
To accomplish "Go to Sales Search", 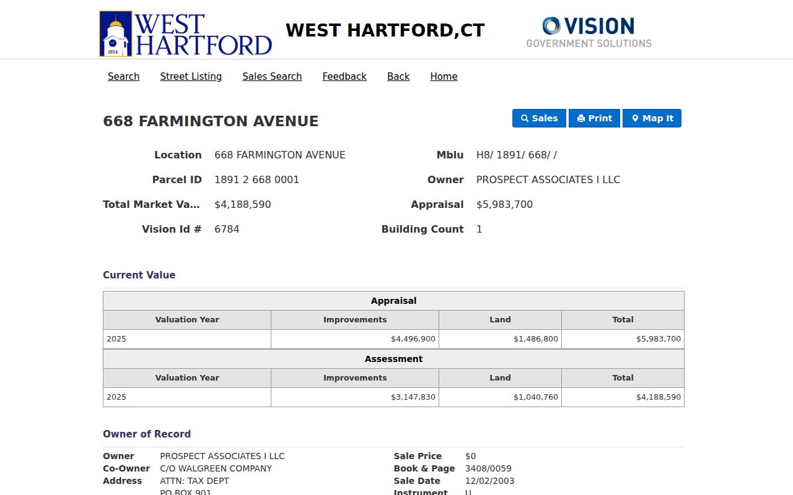I will (x=272, y=76).
